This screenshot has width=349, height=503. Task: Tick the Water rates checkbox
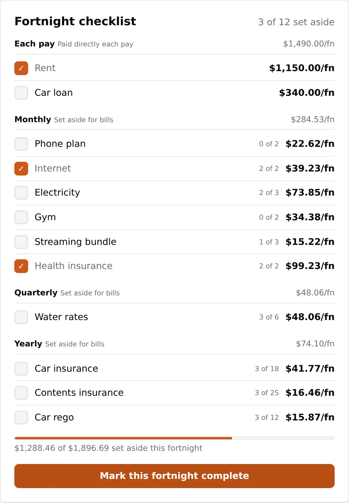pos(21,317)
